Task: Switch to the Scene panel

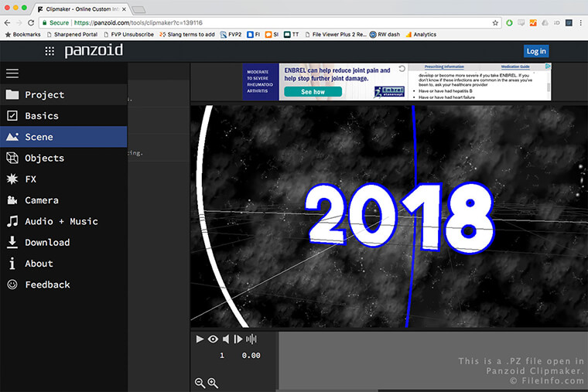Action: point(39,137)
